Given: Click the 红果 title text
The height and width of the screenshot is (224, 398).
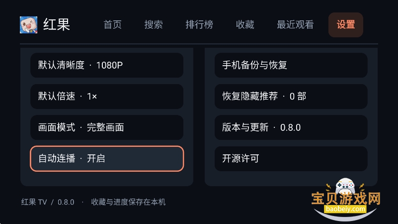Looking at the screenshot, I should [57, 25].
